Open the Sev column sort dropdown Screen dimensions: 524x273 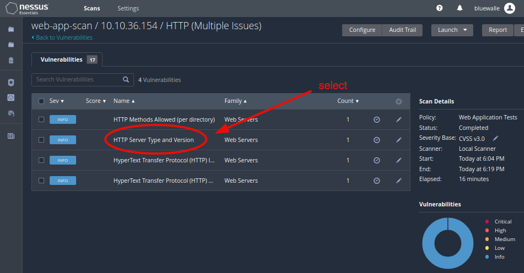click(x=57, y=101)
